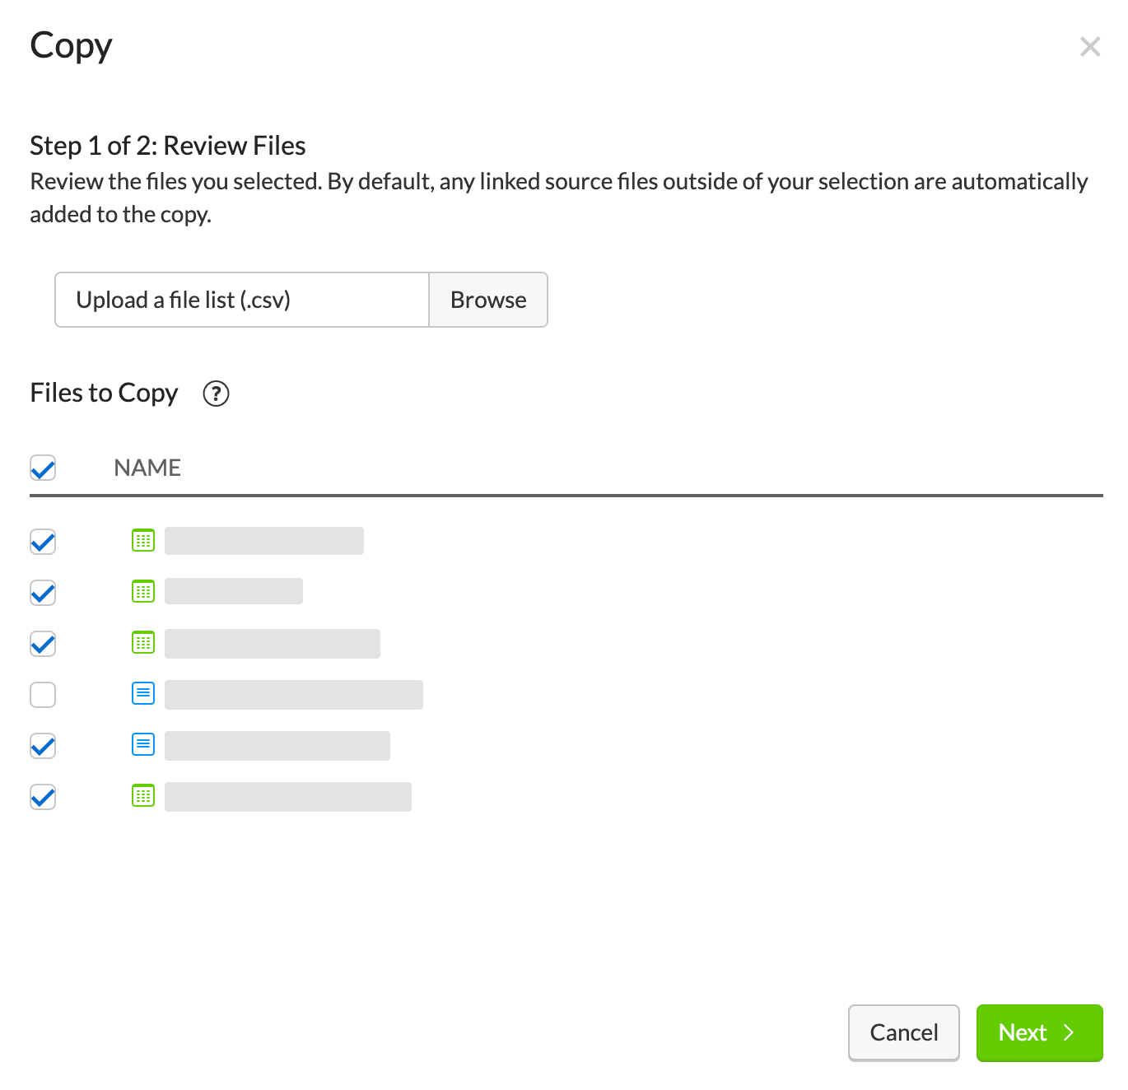Viewport: 1128px width, 1090px height.
Task: Click the Upload a file list field
Action: tap(242, 300)
